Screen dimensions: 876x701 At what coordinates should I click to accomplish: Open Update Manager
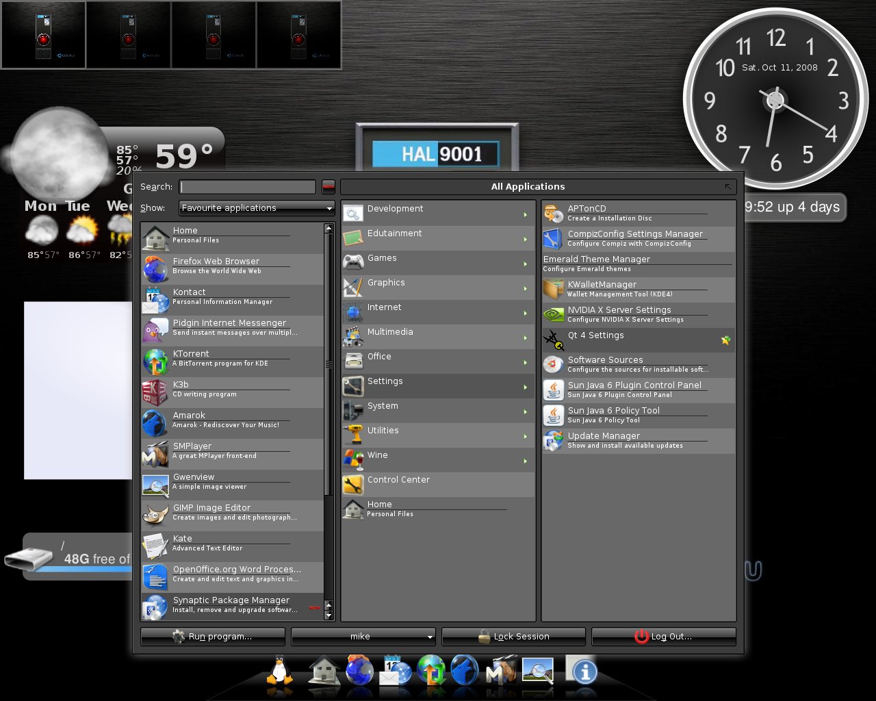coord(639,442)
